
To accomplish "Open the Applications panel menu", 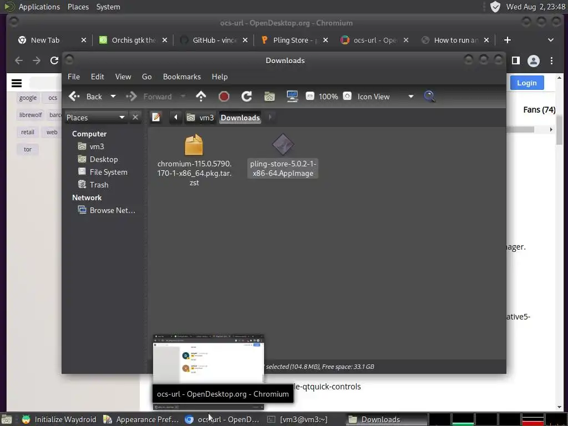I will pos(39,7).
